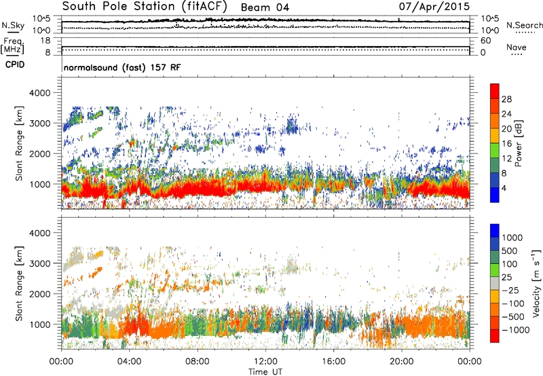The width and height of the screenshot is (543, 376).
Task: Click the '4000' tick on the power panel
Action: [x=39, y=93]
